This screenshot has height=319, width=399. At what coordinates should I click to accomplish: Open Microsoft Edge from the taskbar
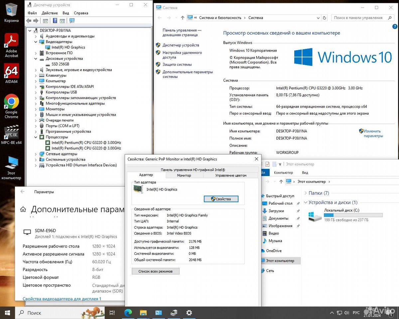coord(128,313)
